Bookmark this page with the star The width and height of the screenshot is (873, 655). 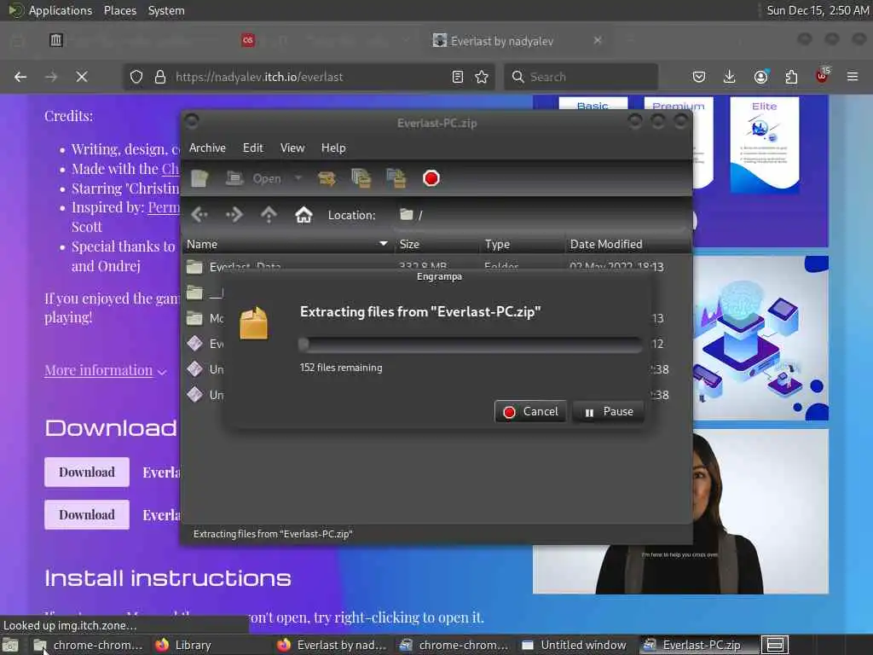click(483, 77)
